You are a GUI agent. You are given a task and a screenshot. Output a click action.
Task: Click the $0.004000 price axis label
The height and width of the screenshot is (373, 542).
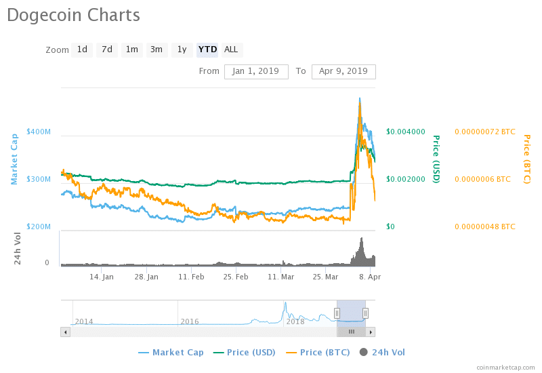405,132
